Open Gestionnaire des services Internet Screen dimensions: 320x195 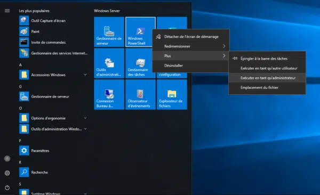(53, 53)
